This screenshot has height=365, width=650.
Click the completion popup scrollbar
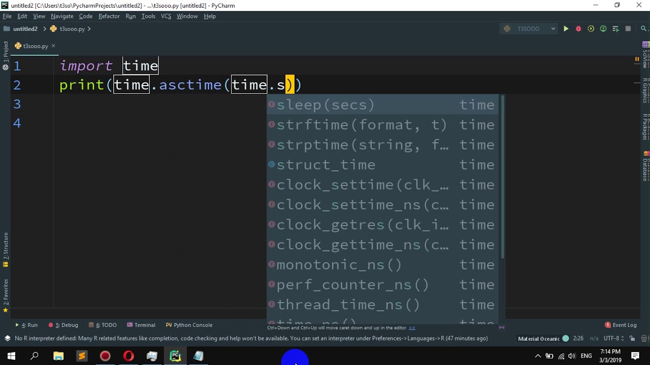(x=503, y=176)
